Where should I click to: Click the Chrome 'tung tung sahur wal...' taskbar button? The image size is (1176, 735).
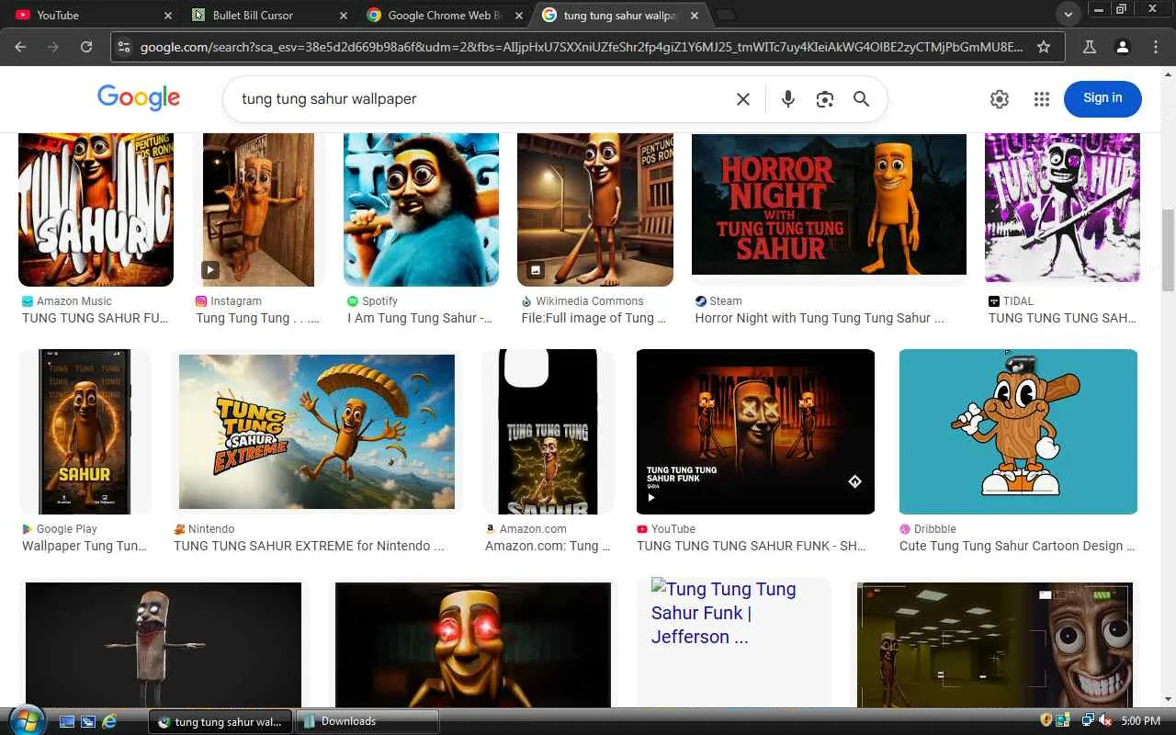point(220,721)
